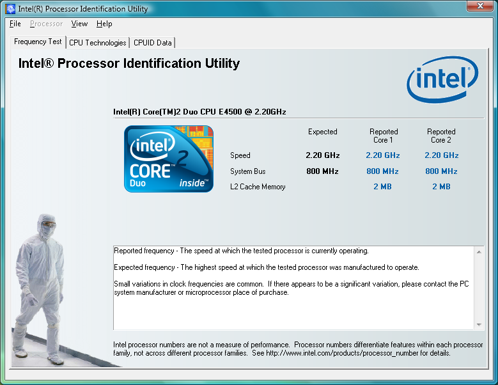Click the Expected frequency description line
The height and width of the screenshot is (385, 498).
click(267, 267)
